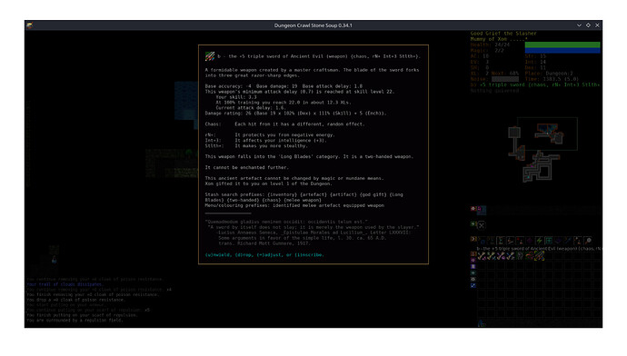Open the green lightning abilities tab icon
The image size is (627, 356).
click(x=473, y=223)
